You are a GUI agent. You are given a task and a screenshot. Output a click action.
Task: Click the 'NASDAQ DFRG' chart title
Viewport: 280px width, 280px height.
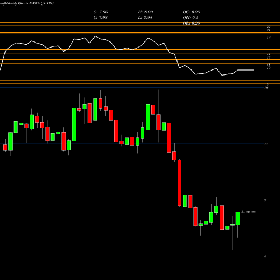41,3
